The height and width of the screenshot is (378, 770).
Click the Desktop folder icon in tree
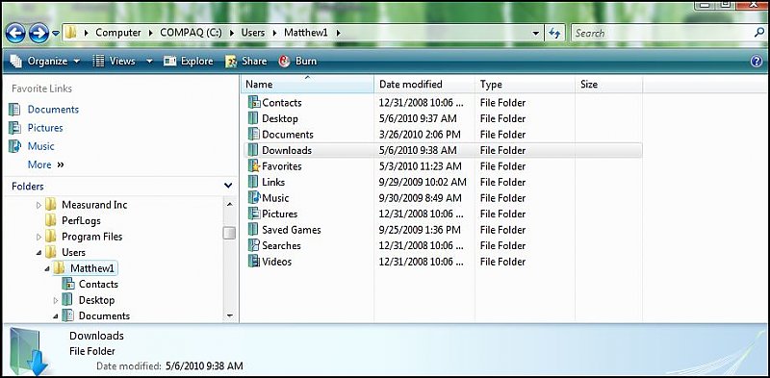click(x=67, y=300)
